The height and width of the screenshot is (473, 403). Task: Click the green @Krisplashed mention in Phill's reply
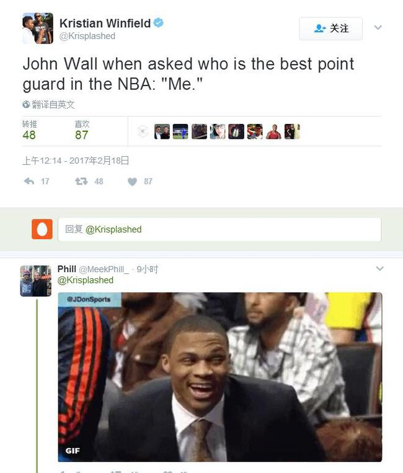86,280
